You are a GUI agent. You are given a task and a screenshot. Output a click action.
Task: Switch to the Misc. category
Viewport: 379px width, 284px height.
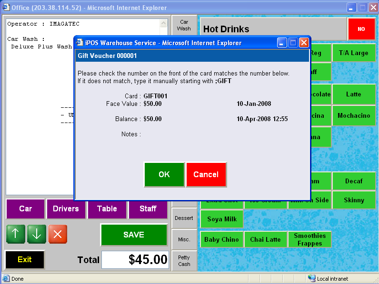tap(184, 239)
